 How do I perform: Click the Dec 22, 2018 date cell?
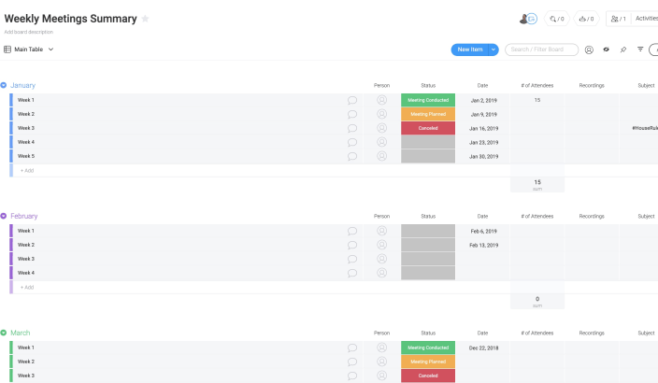[483, 348]
